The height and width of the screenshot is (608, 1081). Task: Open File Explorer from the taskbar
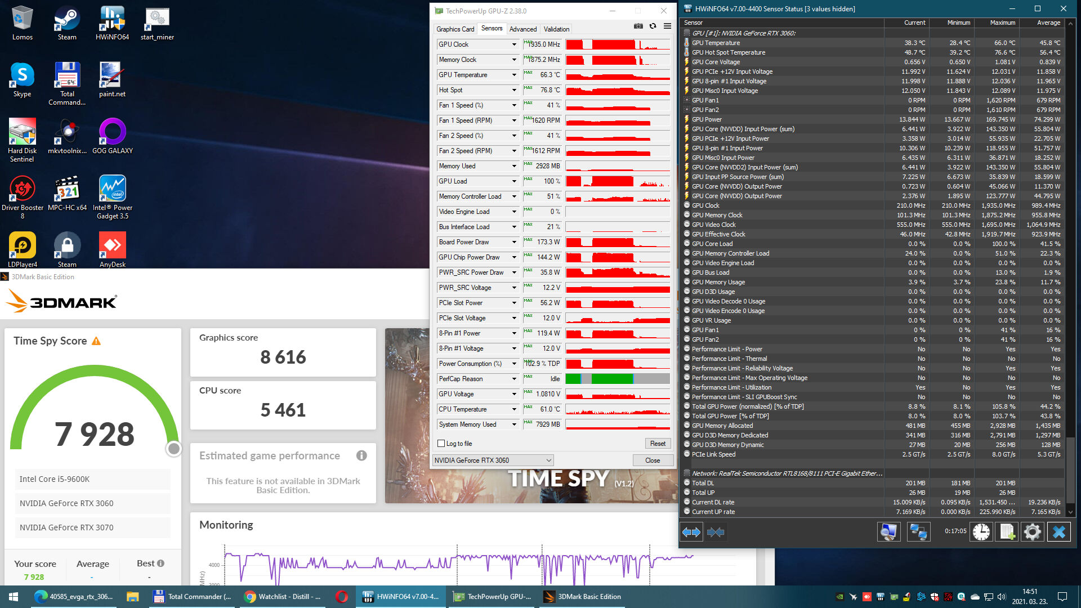pos(133,597)
